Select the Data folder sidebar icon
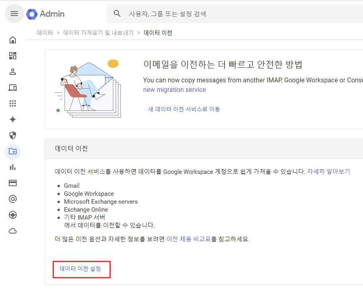363x296 pixels. tap(13, 152)
